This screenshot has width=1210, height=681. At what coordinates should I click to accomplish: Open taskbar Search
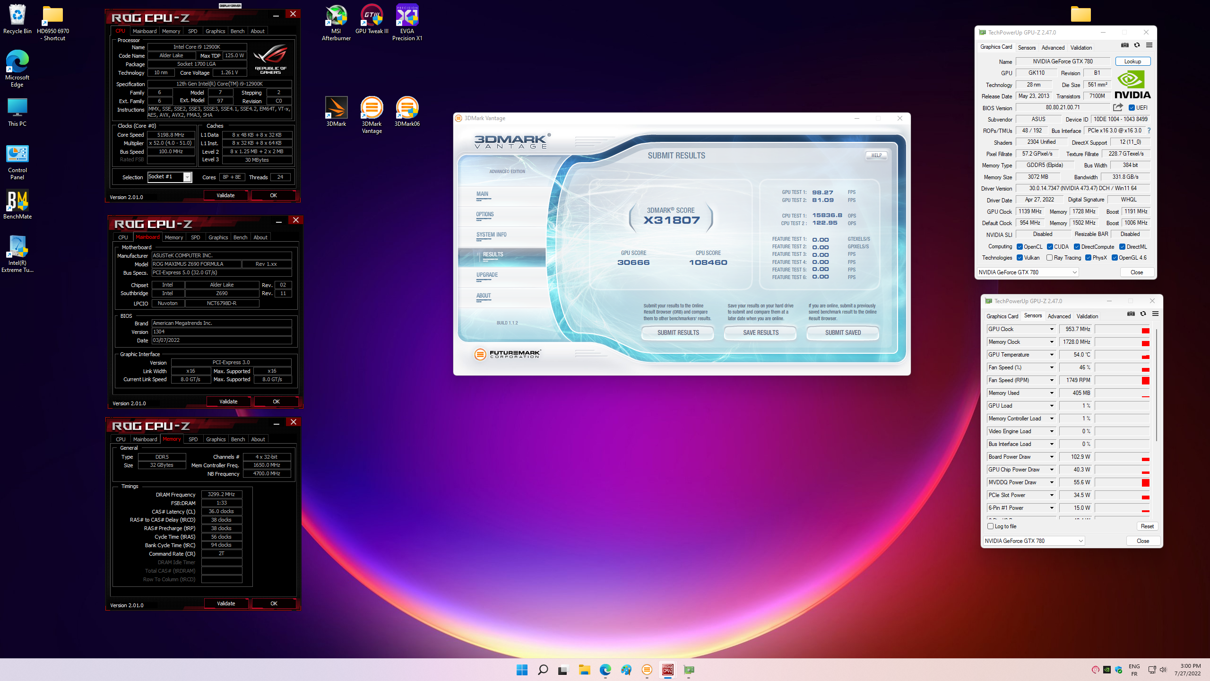(543, 670)
